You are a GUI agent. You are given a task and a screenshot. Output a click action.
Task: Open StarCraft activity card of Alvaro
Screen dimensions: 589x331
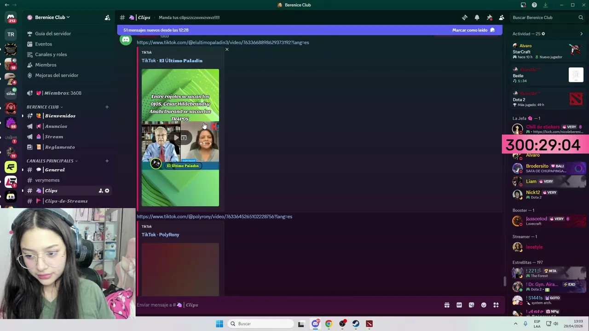[548, 51]
